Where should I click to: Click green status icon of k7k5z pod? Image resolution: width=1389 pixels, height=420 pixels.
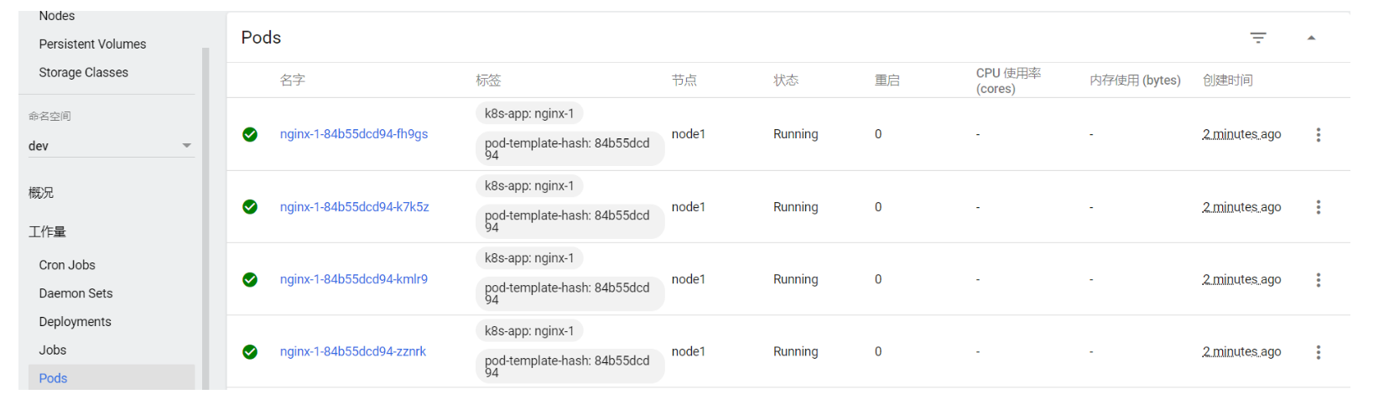coord(250,207)
